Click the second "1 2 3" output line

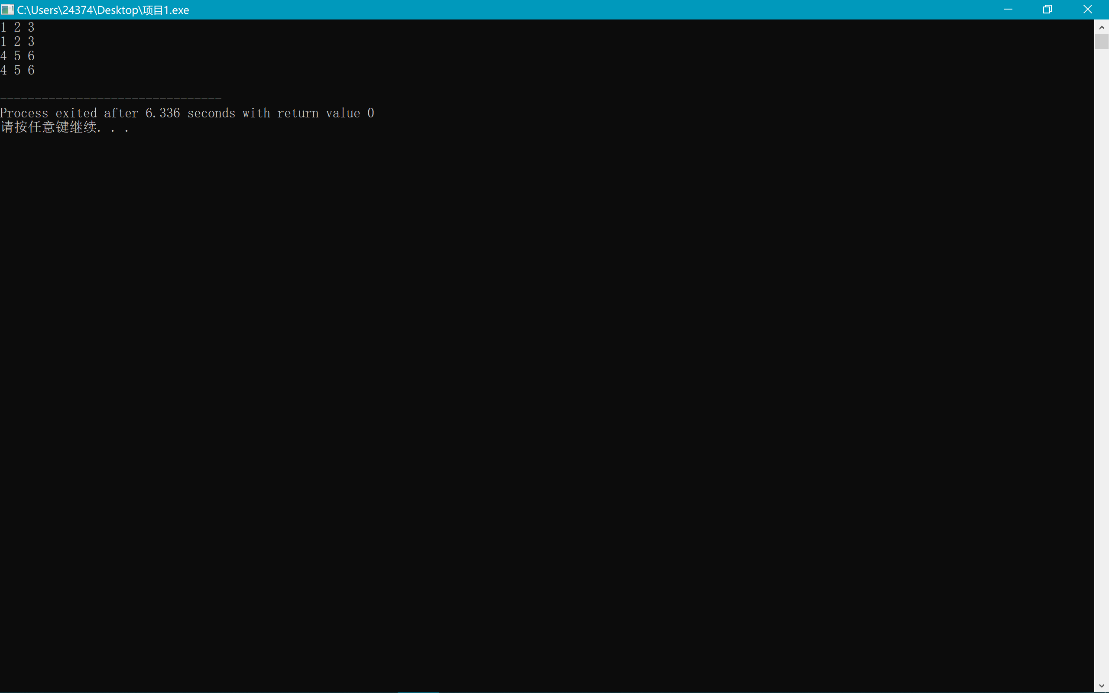point(17,42)
